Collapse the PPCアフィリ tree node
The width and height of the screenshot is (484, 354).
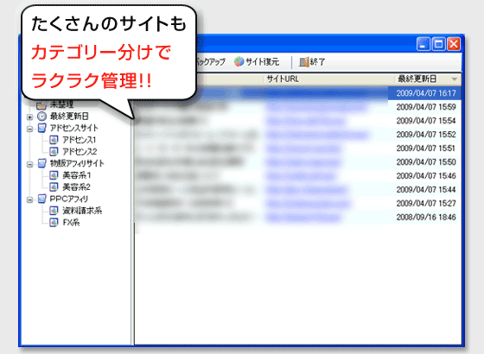point(29,199)
